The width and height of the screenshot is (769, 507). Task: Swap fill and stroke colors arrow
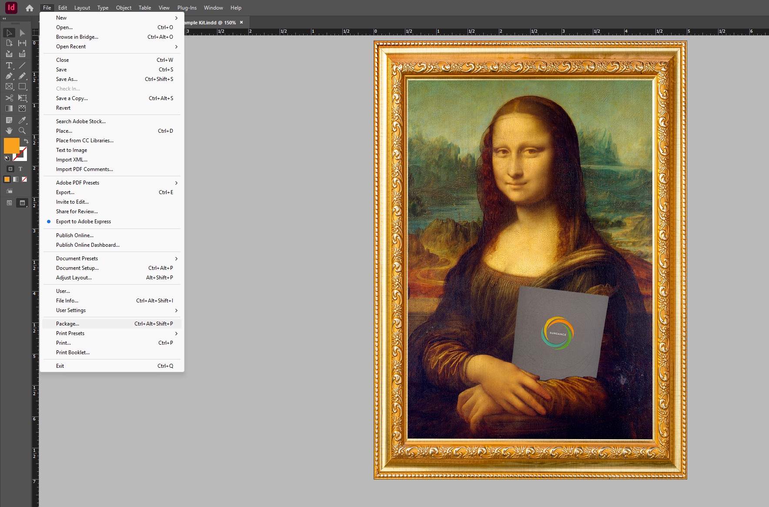(x=26, y=141)
